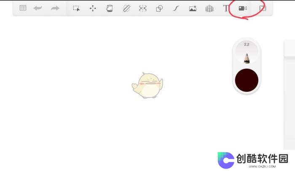The height and width of the screenshot is (171, 295).
Task: Redo the undone stroke
Action: click(x=55, y=8)
